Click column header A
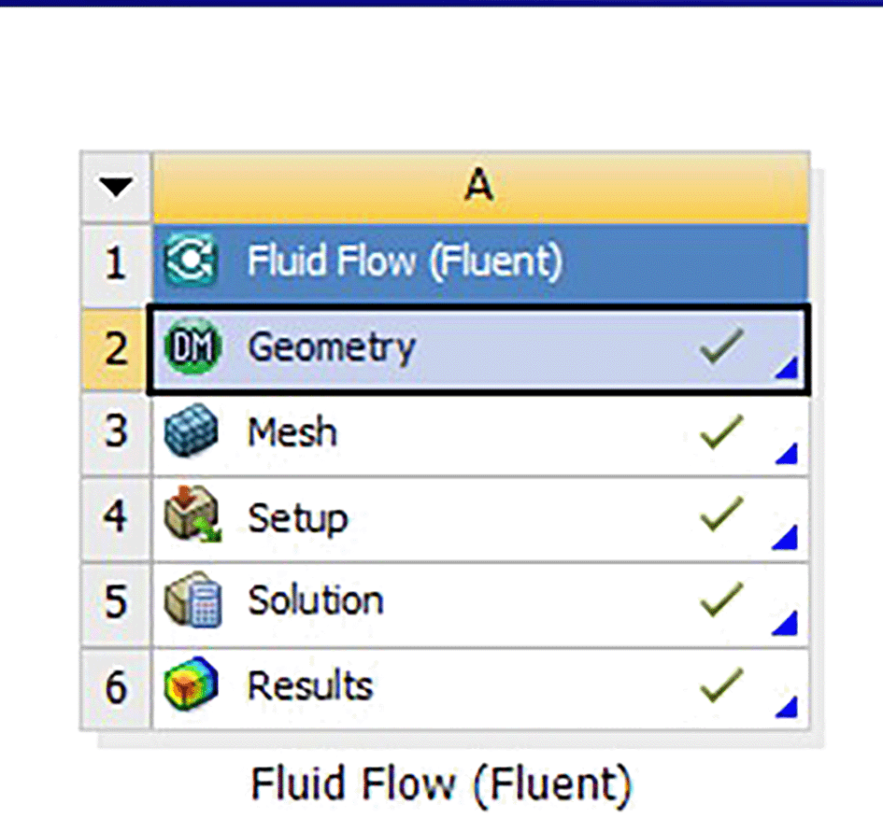The width and height of the screenshot is (883, 818). (x=480, y=187)
